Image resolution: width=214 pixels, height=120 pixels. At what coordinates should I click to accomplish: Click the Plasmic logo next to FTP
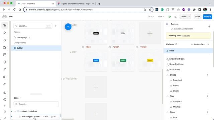(5, 16)
